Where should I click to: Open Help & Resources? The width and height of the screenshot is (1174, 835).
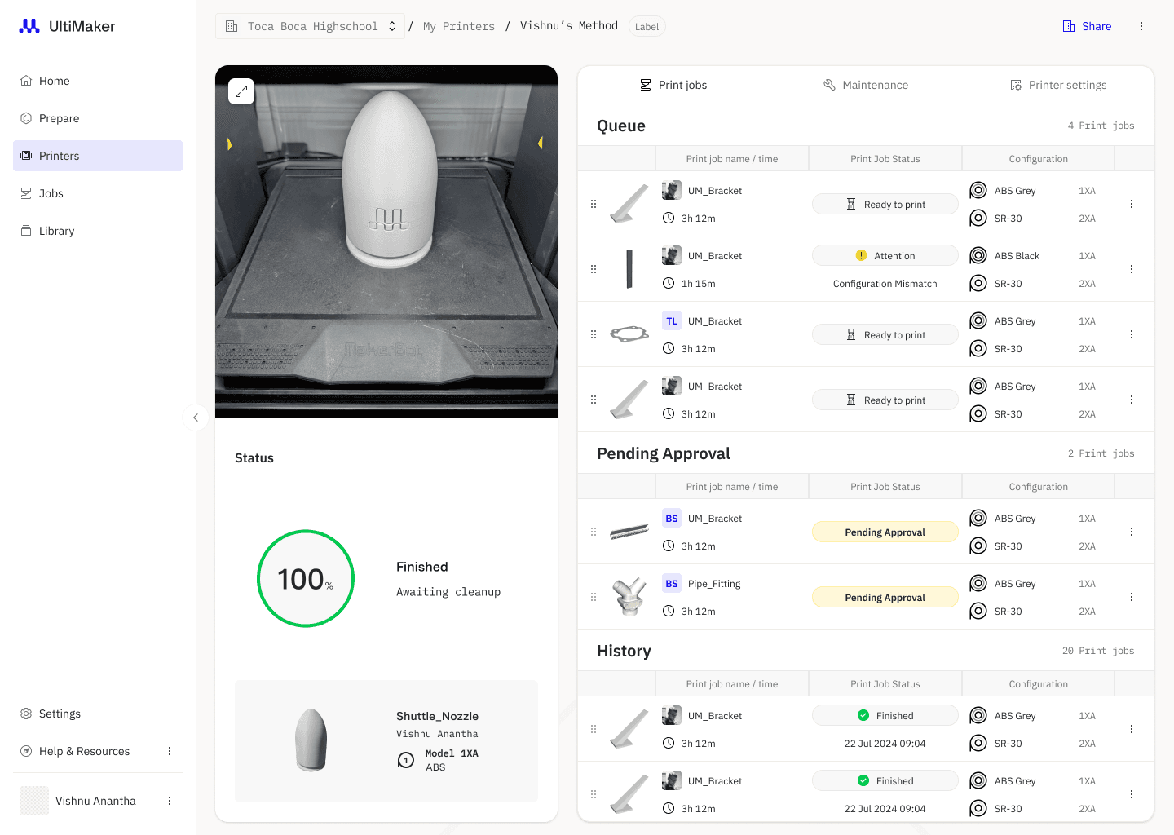tap(84, 751)
